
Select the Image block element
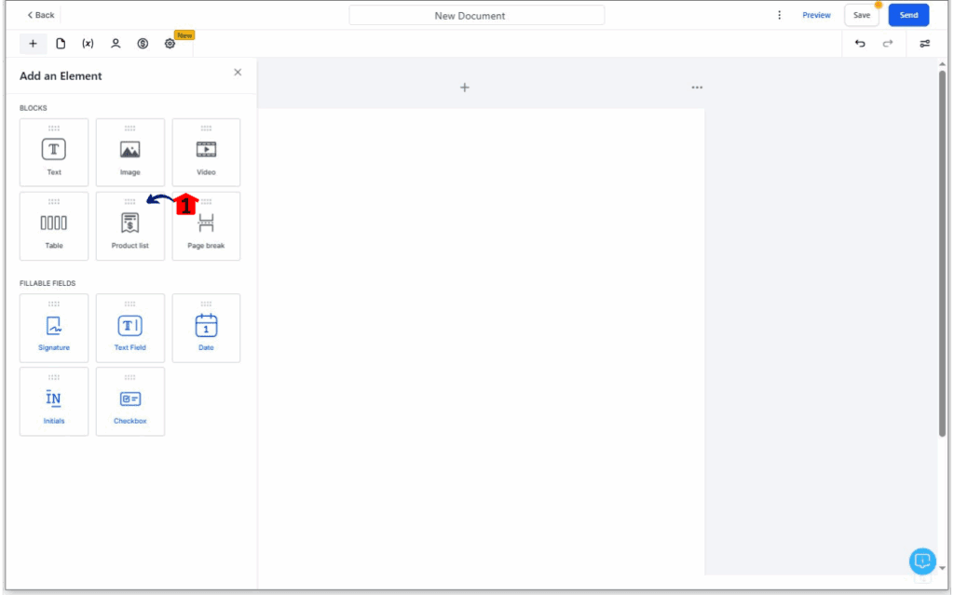point(130,152)
